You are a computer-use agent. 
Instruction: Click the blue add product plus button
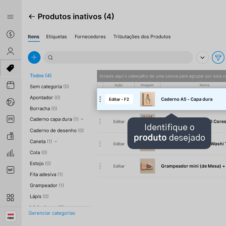click(x=34, y=57)
